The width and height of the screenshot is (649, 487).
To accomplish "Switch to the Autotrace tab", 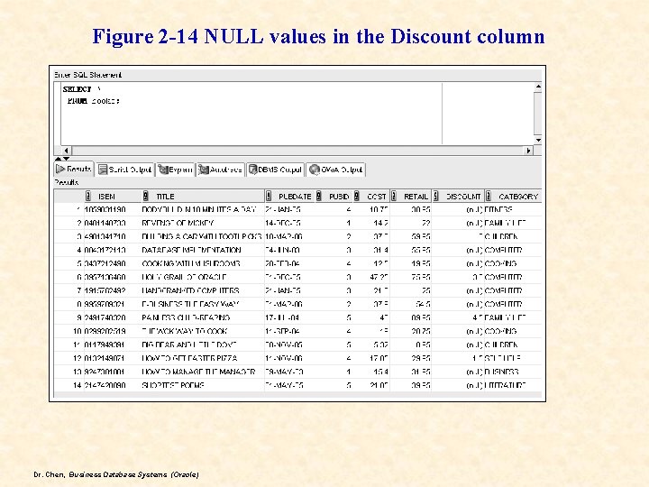I will (x=220, y=170).
